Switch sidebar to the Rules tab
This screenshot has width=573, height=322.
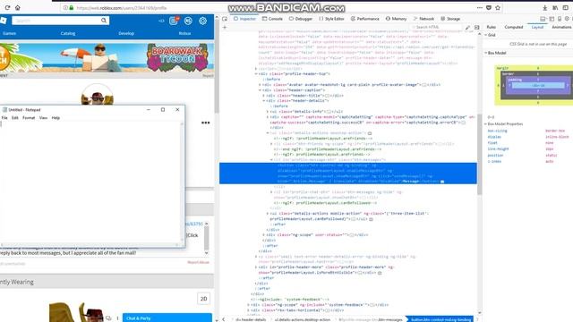pos(492,27)
